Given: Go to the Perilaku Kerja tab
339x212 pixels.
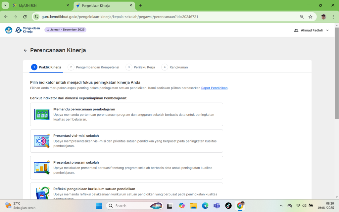Looking at the screenshot, I should point(140,67).
